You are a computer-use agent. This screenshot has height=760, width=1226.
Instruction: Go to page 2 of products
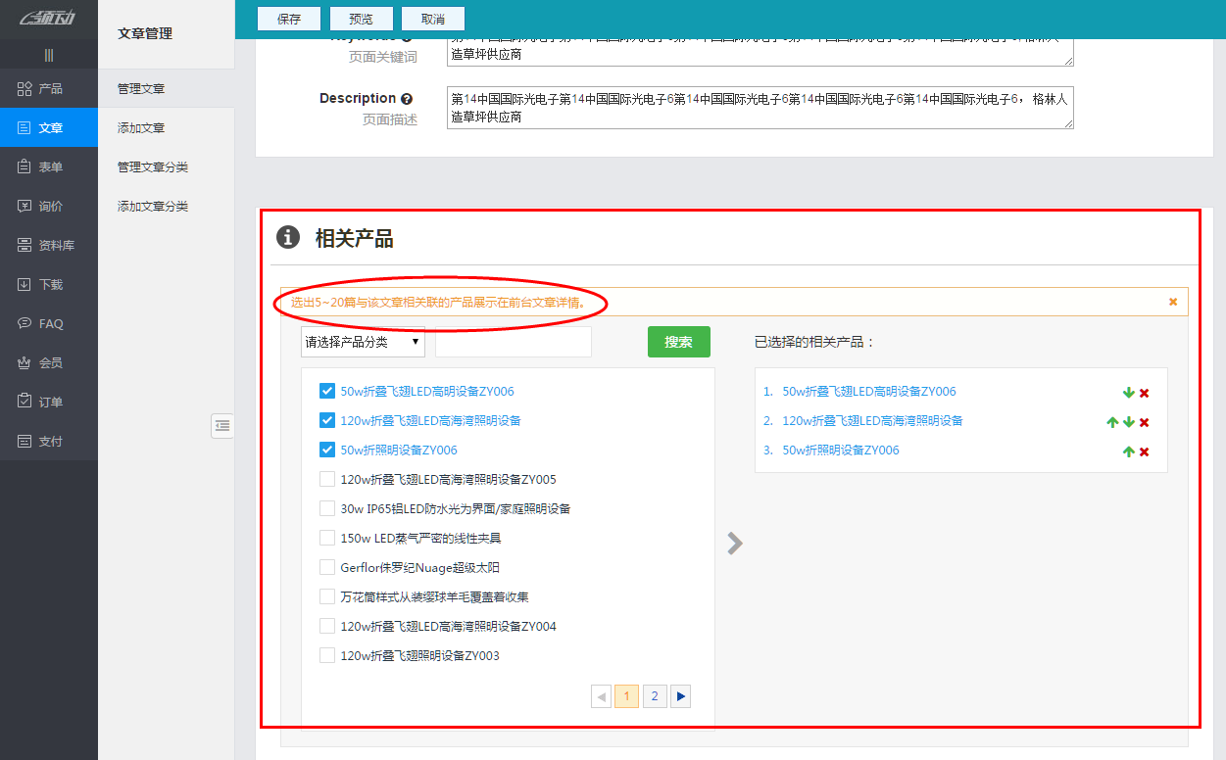(x=654, y=695)
